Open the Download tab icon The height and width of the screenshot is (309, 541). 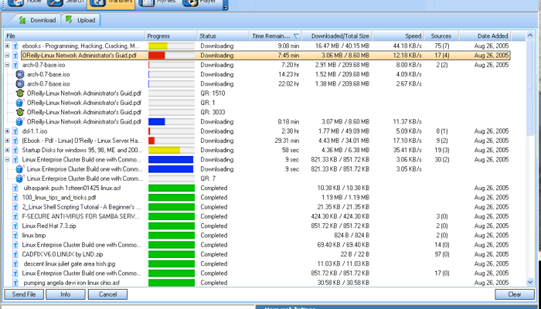[22, 20]
